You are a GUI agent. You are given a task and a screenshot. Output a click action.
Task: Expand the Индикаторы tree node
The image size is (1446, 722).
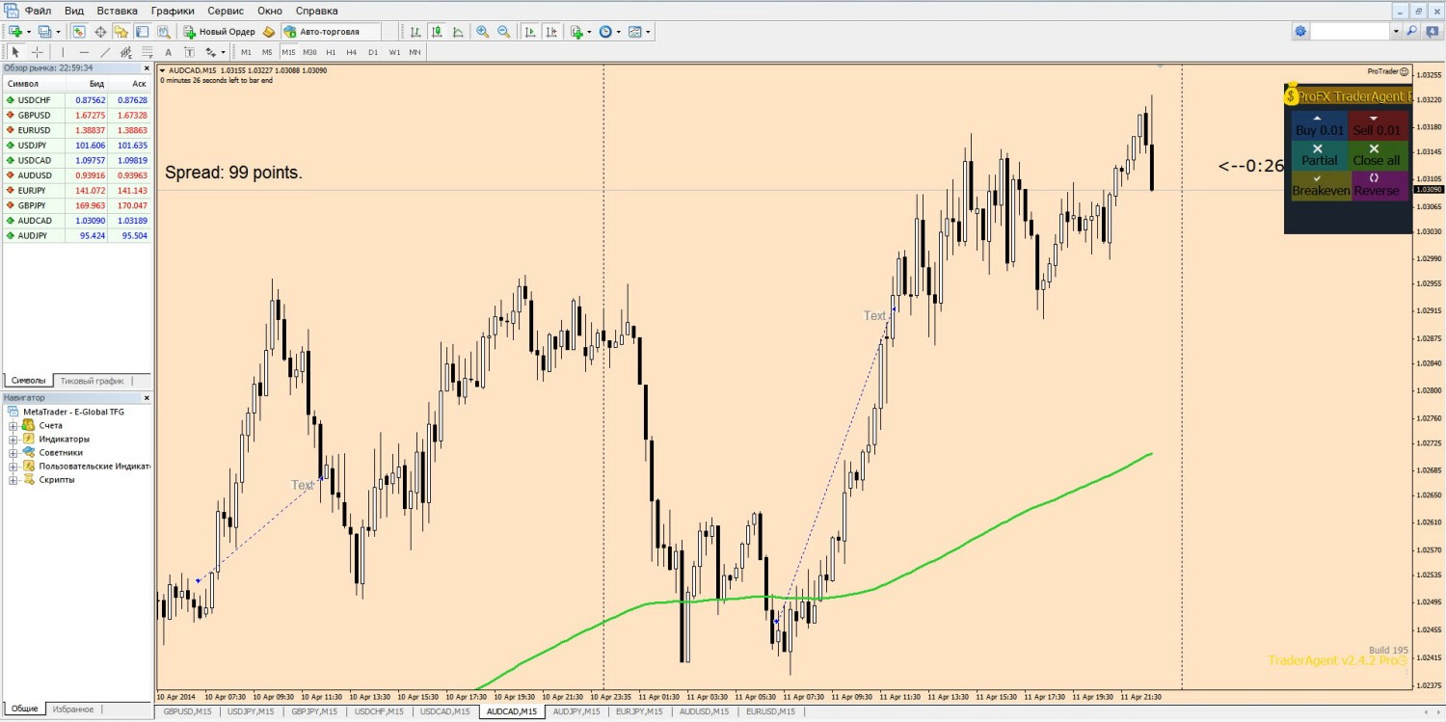[13, 439]
